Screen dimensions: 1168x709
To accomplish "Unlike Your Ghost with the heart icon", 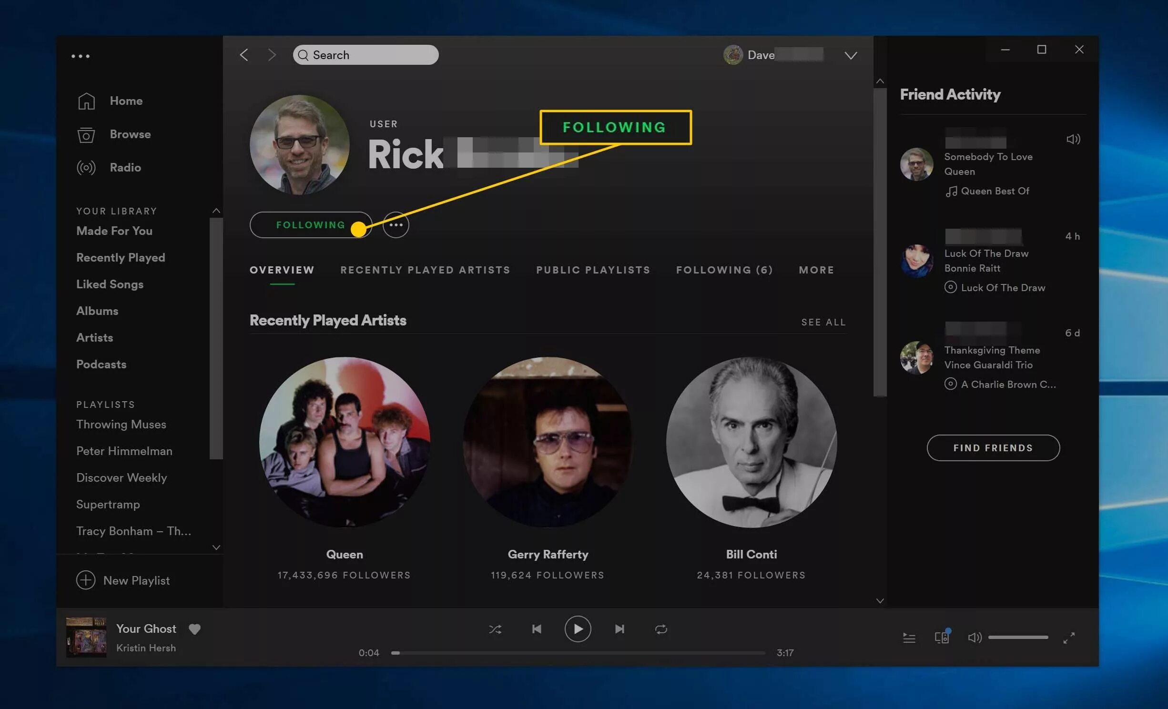I will [194, 629].
